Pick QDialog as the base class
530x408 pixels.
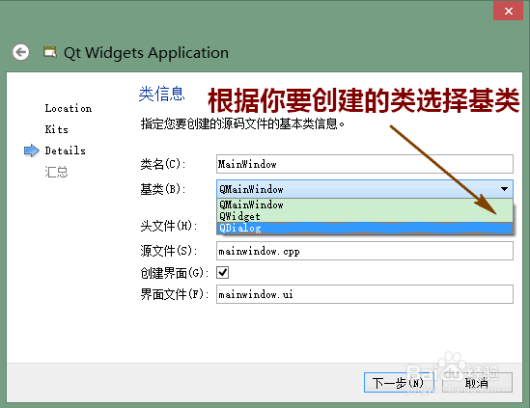[x=364, y=228]
